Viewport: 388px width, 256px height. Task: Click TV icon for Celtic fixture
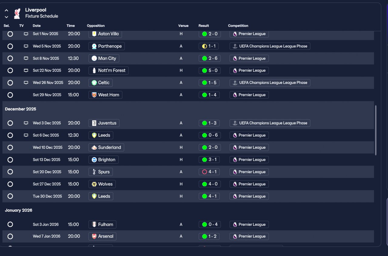click(26, 83)
